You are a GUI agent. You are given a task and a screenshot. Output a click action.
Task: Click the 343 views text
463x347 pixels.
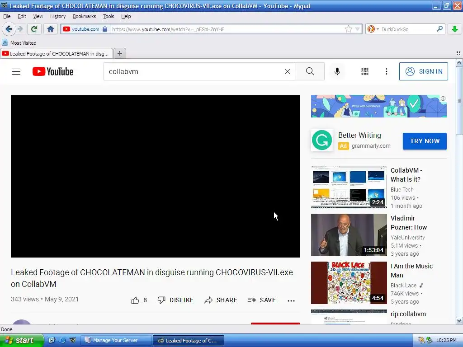(x=24, y=299)
